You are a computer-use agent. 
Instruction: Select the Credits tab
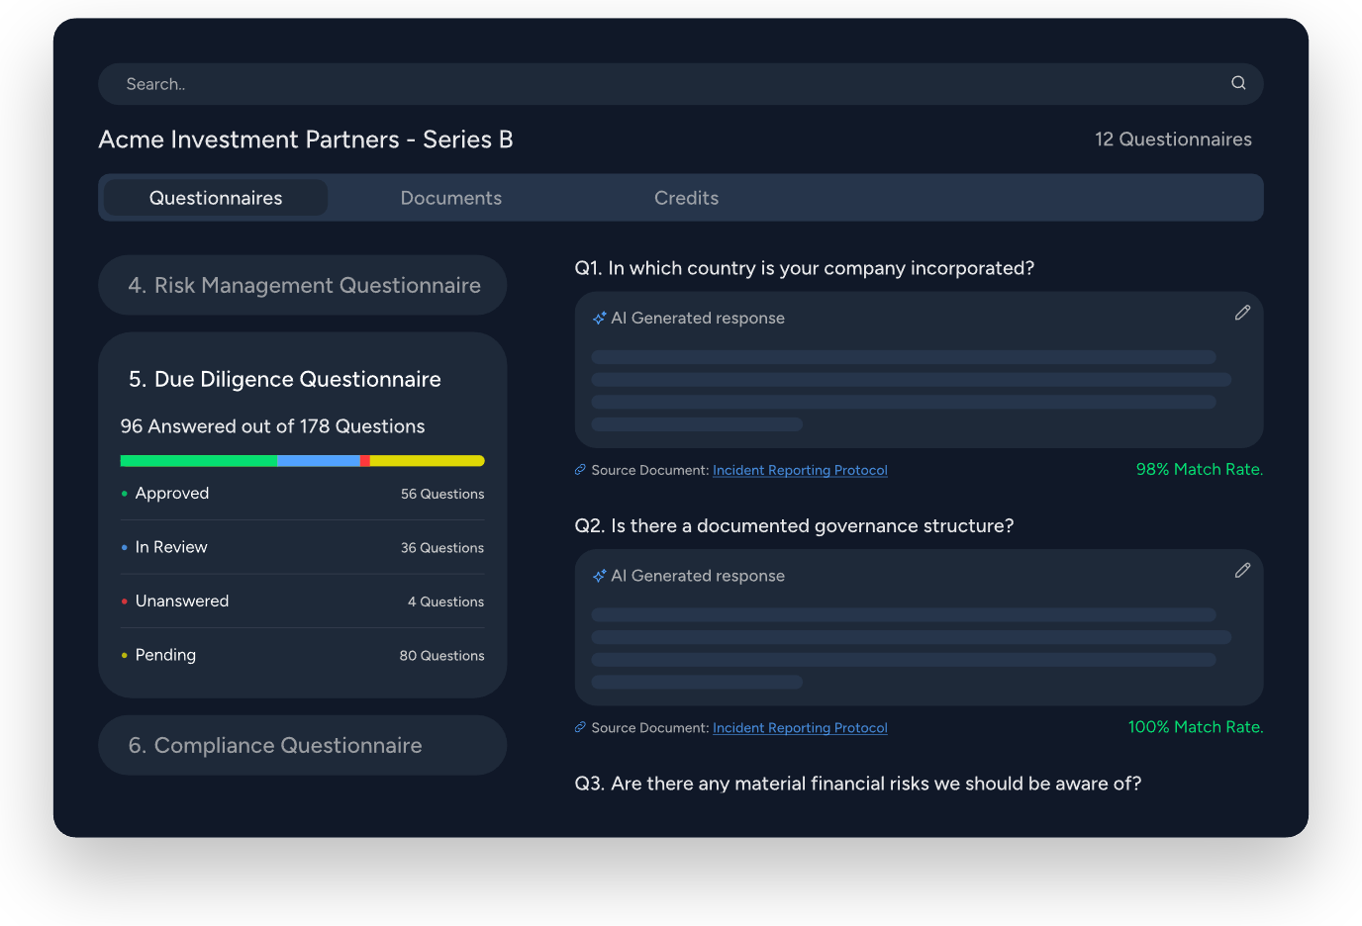pyautogui.click(x=686, y=198)
